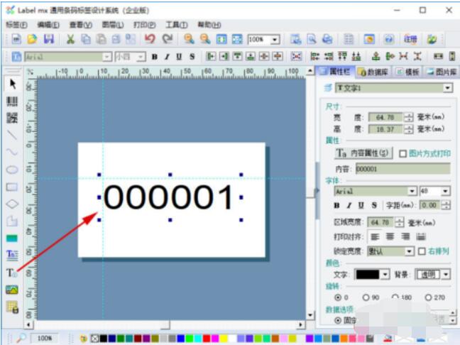
Task: Set center print alignment
Action: [390, 236]
